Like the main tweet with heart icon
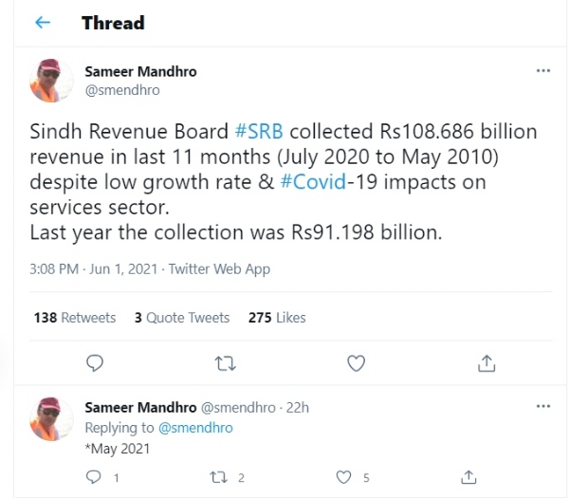The height and width of the screenshot is (498, 569). coord(356,362)
